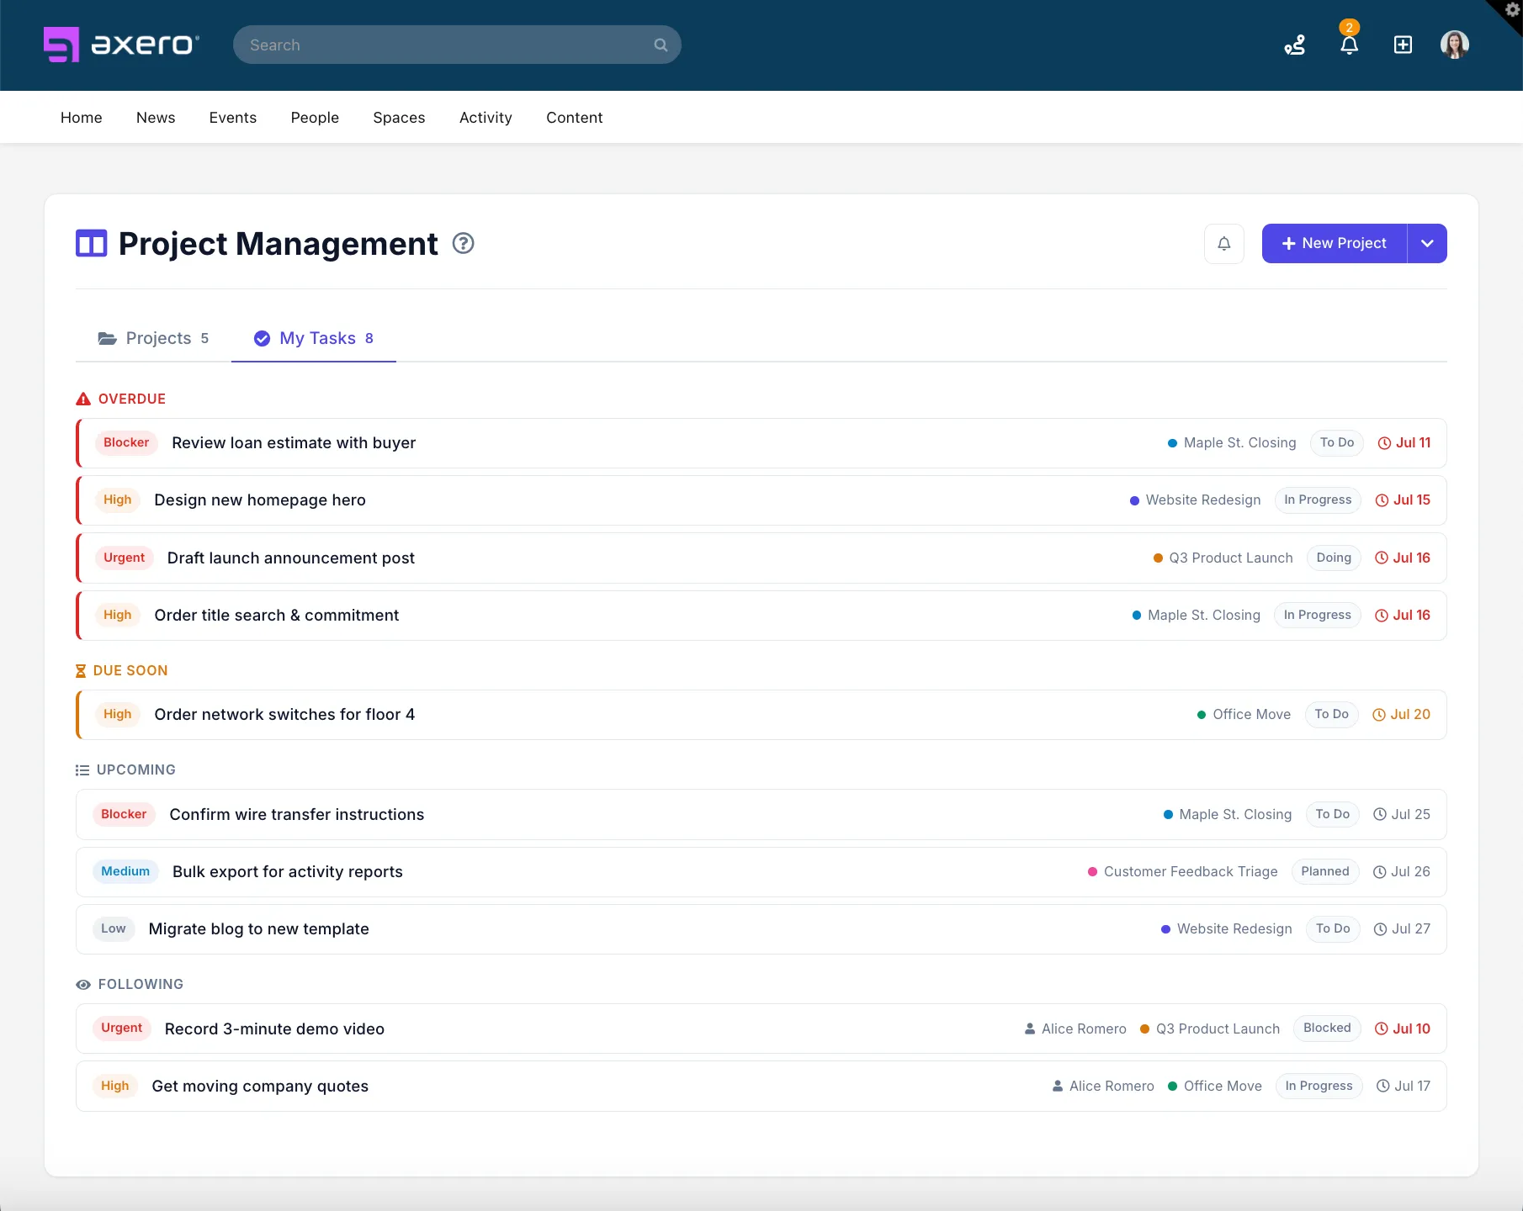Click the New Project button
Screen dimensions: 1523x1211
click(x=1335, y=244)
